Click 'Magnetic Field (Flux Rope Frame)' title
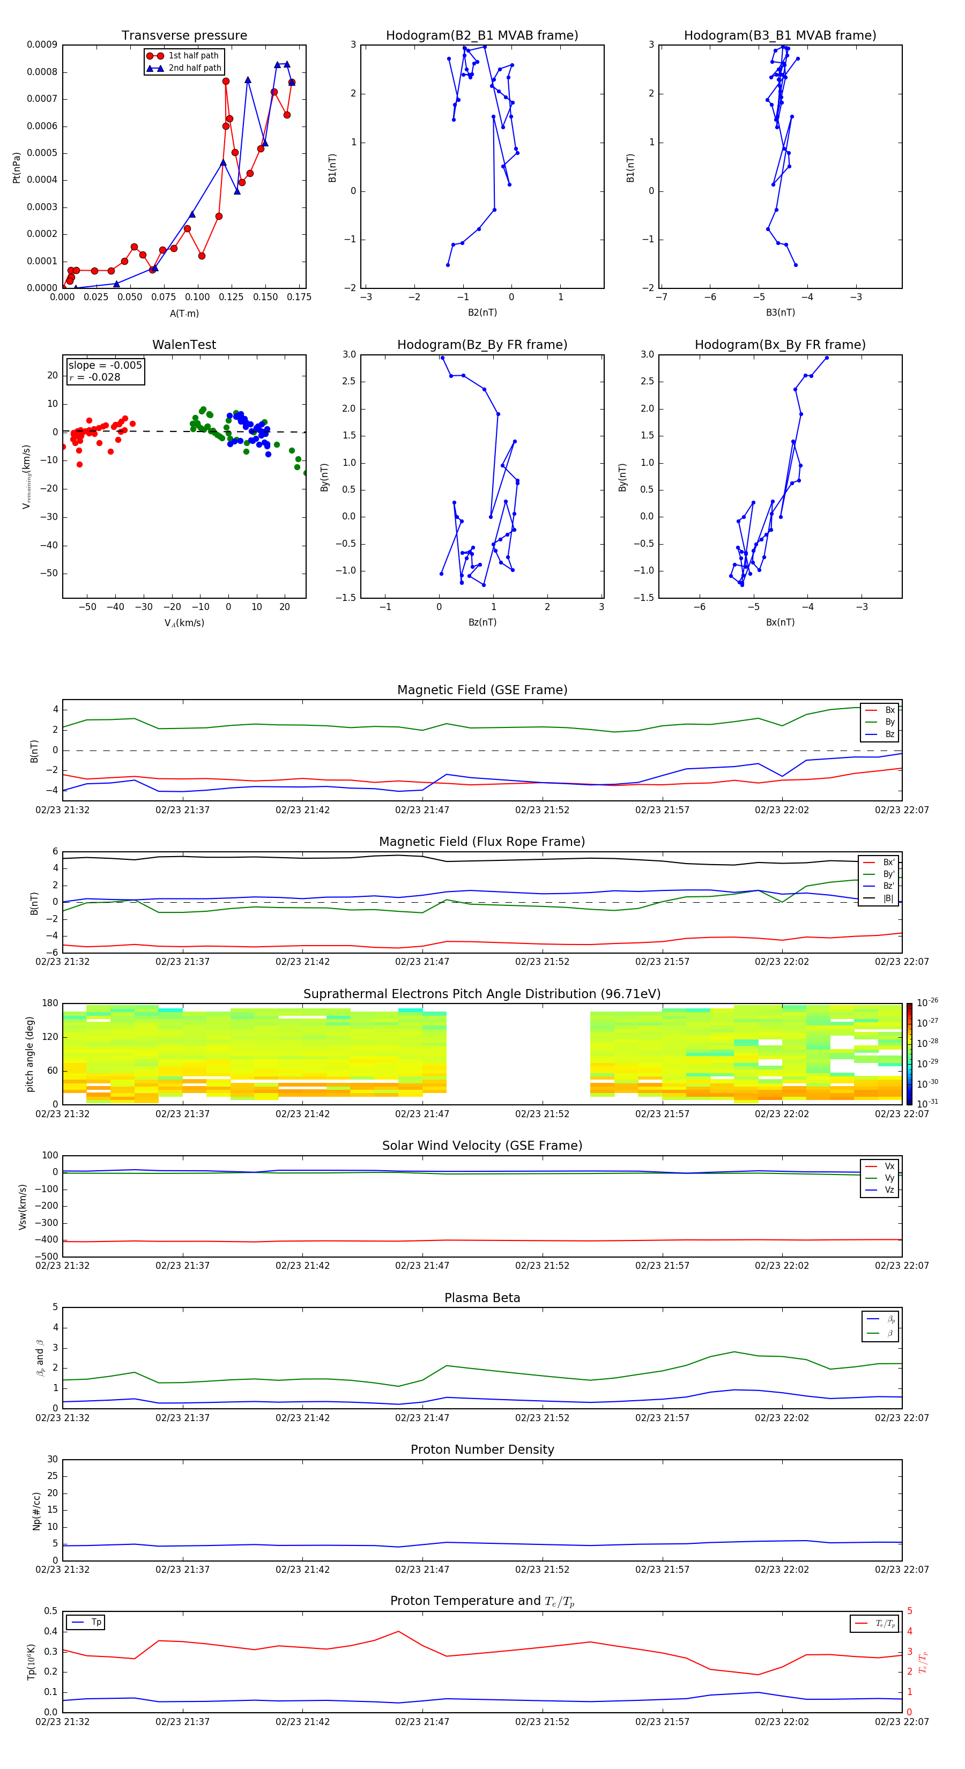965x1769 pixels. (482, 842)
